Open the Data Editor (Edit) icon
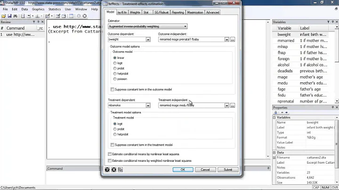The width and height of the screenshot is (339, 190). pos(58,16)
